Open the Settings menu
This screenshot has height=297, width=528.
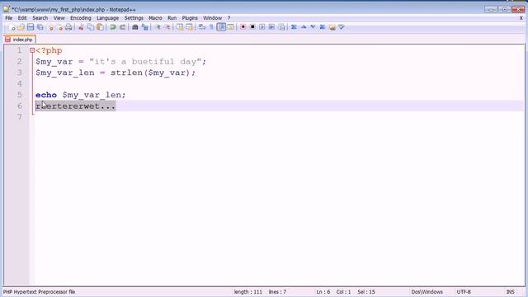pos(134,18)
